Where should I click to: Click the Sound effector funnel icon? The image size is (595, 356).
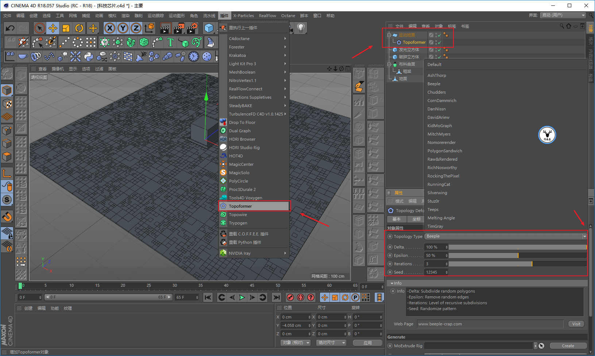point(141,56)
